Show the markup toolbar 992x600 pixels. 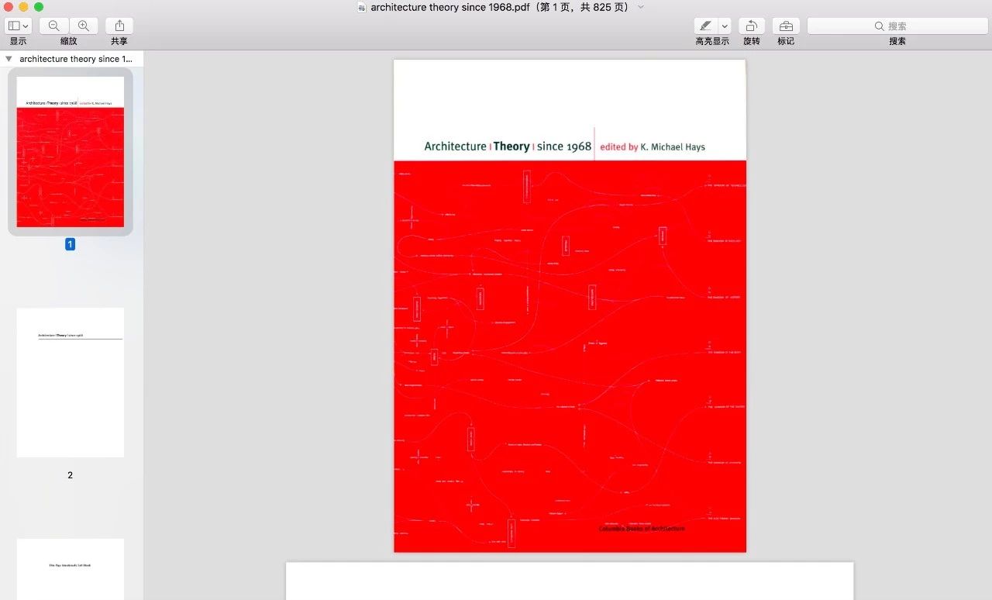pyautogui.click(x=786, y=26)
